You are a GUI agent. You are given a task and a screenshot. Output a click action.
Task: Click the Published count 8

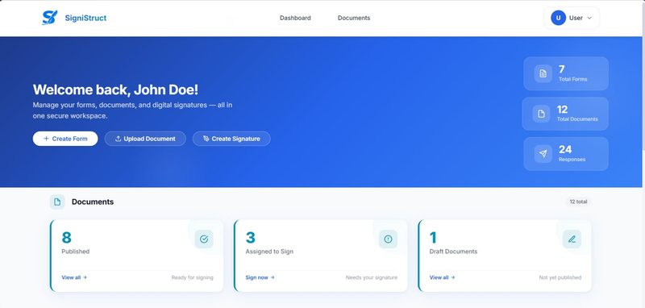pos(66,238)
